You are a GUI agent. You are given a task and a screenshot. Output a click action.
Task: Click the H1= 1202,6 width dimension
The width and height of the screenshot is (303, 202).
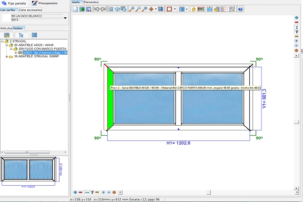point(178,143)
